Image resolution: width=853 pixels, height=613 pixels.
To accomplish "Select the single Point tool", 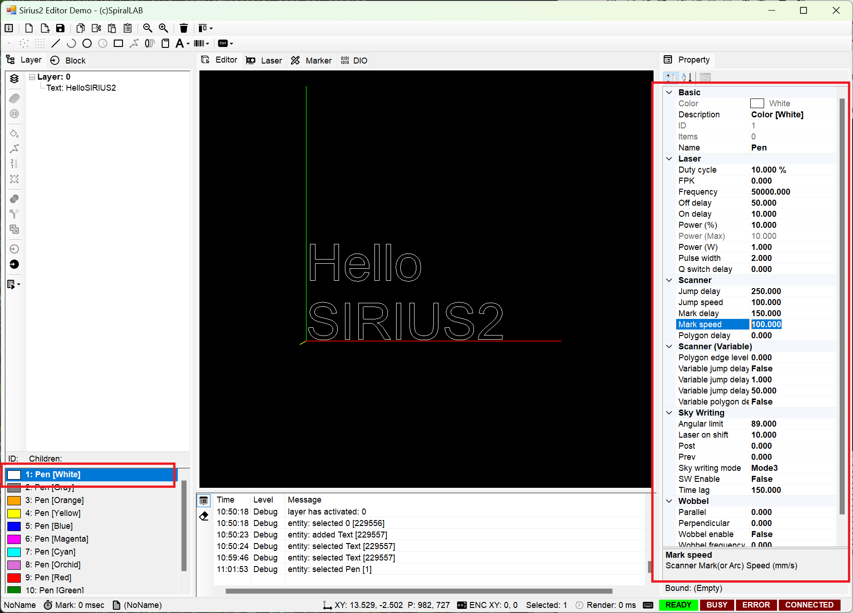I will click(9, 43).
